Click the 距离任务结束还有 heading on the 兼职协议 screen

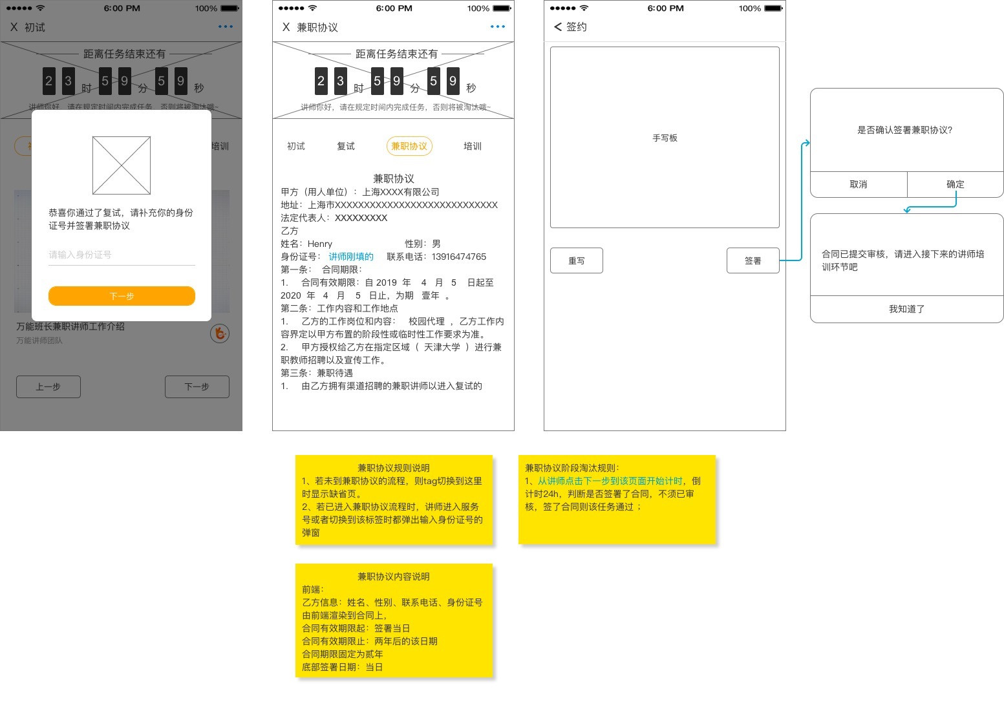coord(396,54)
